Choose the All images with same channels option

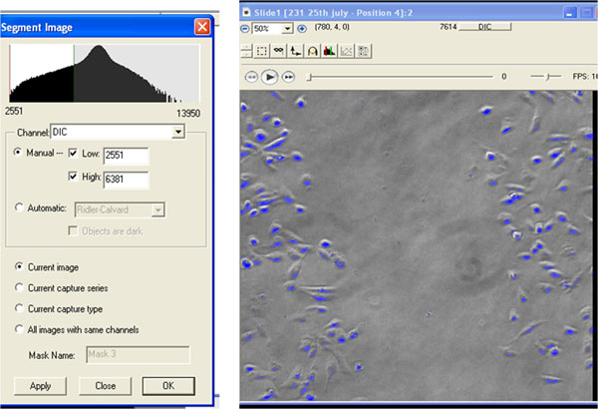click(x=20, y=329)
